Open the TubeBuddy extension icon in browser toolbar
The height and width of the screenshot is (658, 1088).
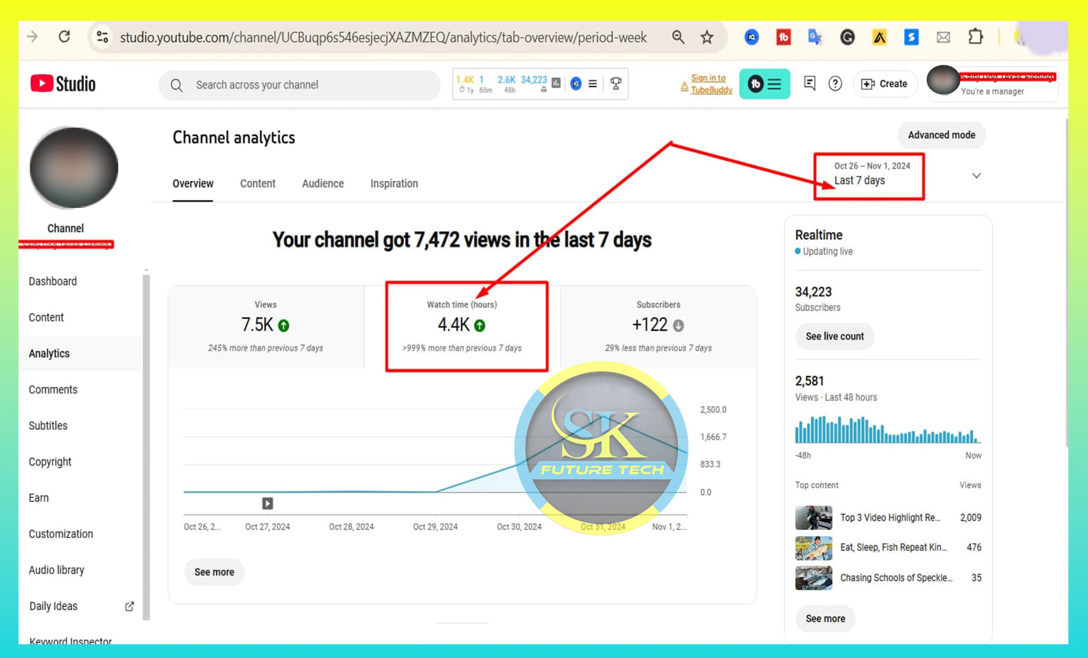[x=783, y=37]
